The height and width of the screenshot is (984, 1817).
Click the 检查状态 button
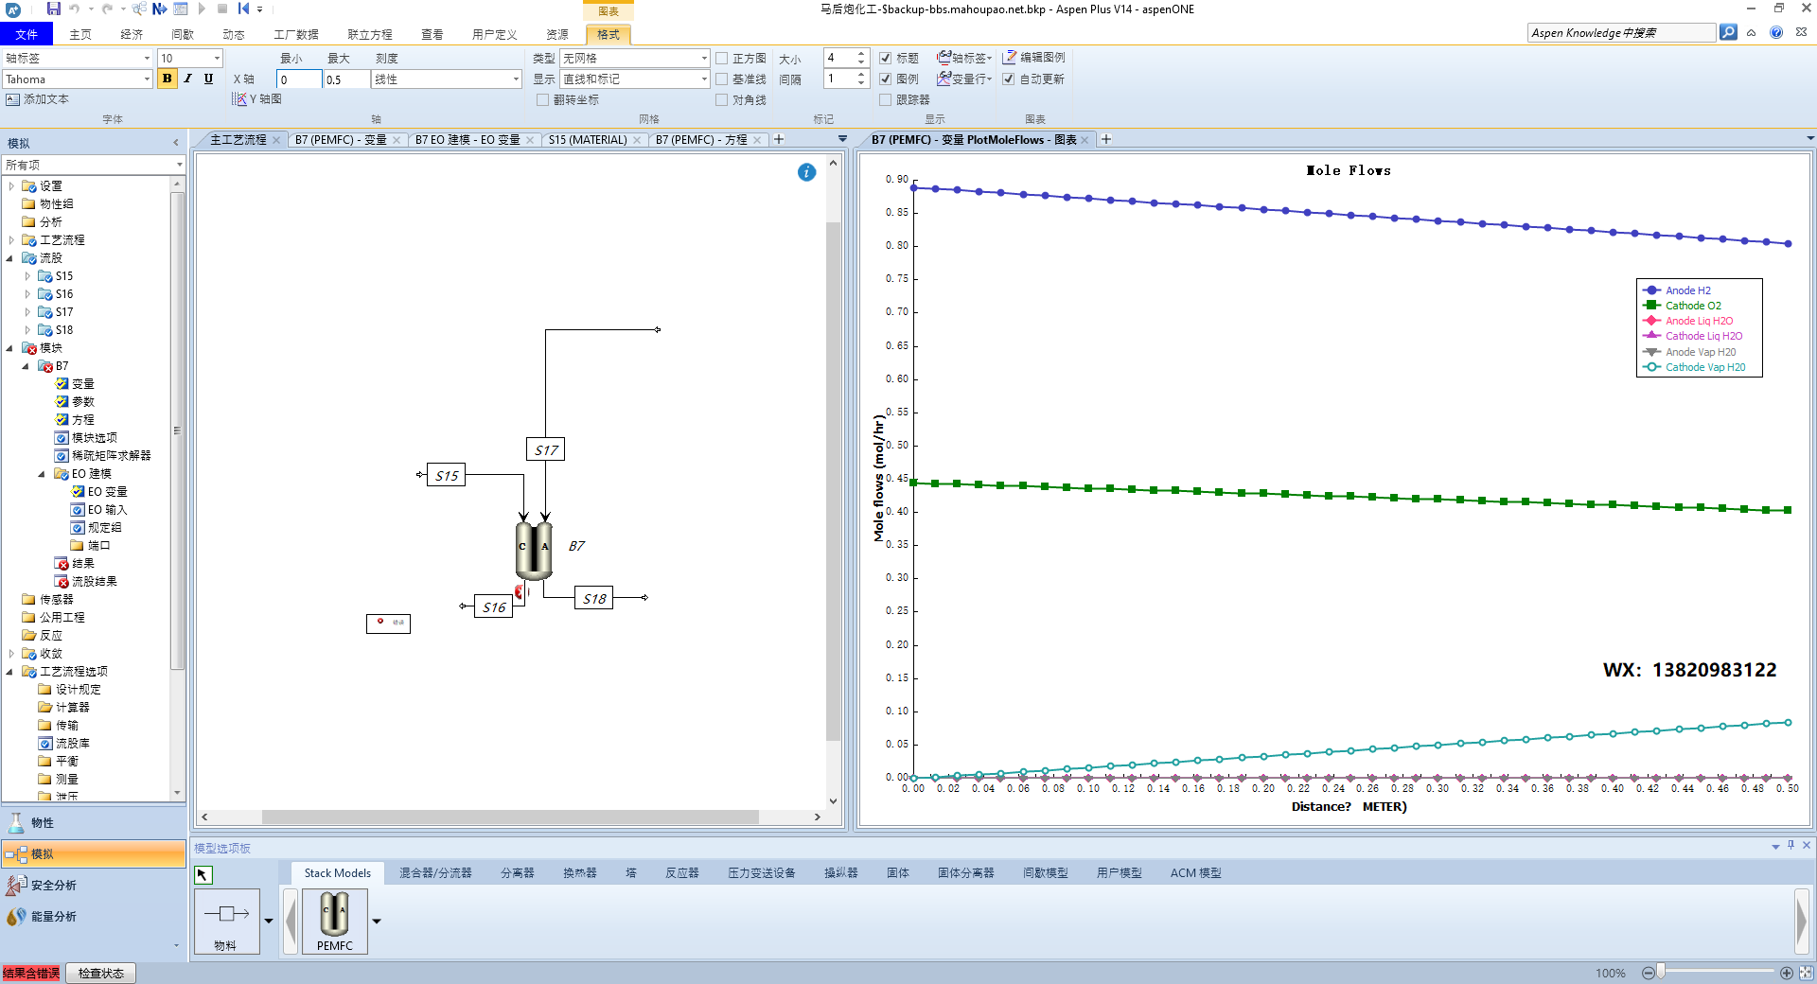pos(101,974)
